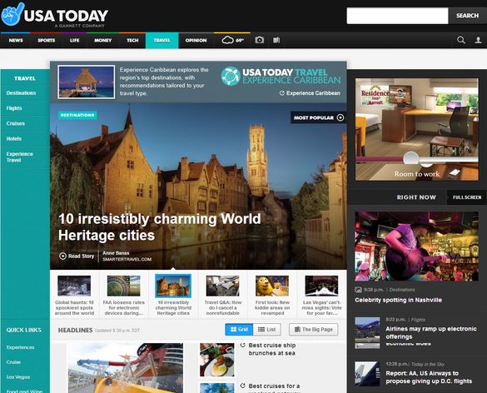Click the Destinations tag on hero image
This screenshot has width=487, height=393.
click(77, 115)
